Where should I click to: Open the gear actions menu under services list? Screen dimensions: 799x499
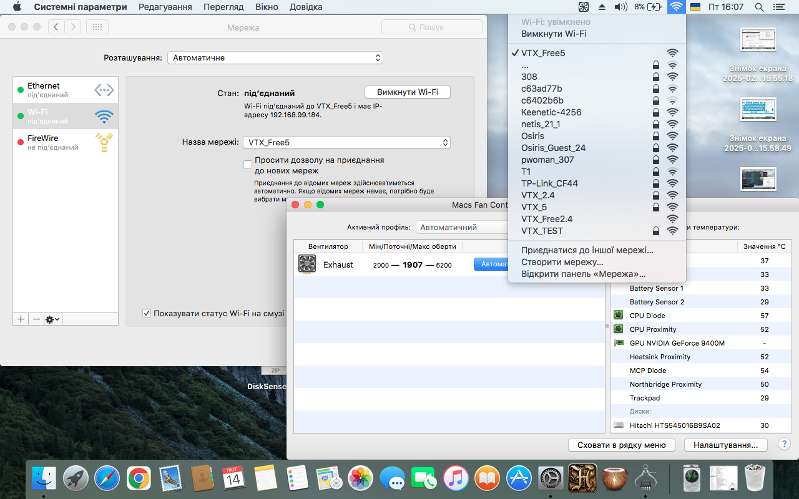click(52, 319)
